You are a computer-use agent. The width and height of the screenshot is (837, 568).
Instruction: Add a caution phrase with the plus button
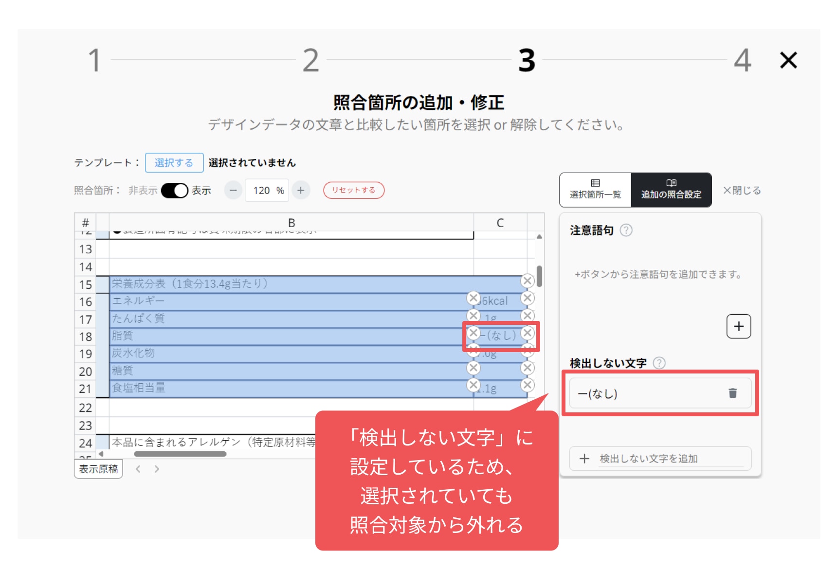pos(739,326)
